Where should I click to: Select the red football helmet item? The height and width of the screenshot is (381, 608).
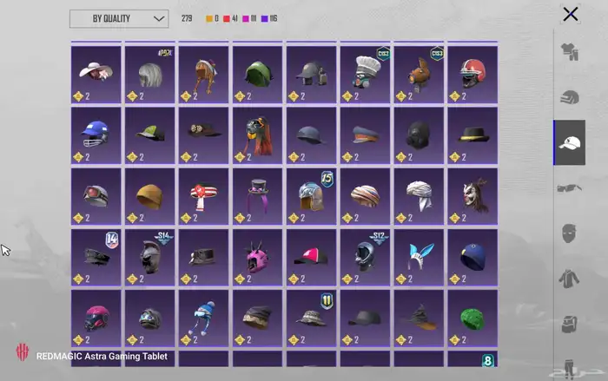coord(473,75)
